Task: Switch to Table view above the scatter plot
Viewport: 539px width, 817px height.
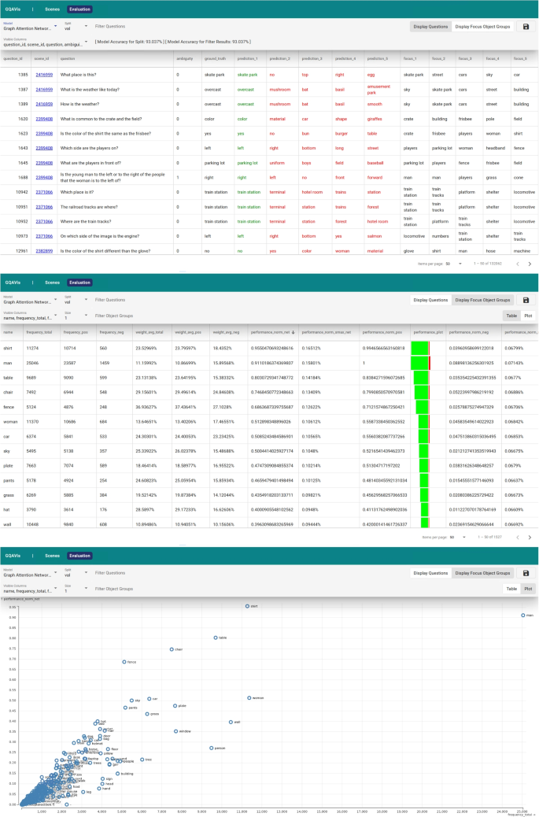Action: (x=511, y=589)
